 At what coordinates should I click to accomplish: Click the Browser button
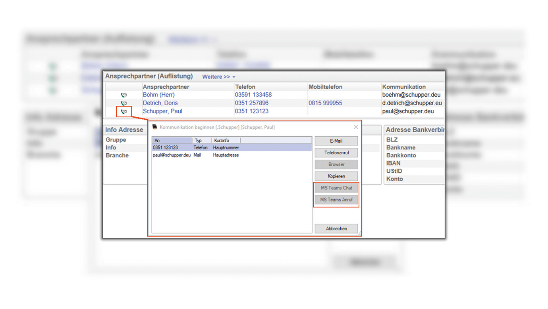coord(336,164)
